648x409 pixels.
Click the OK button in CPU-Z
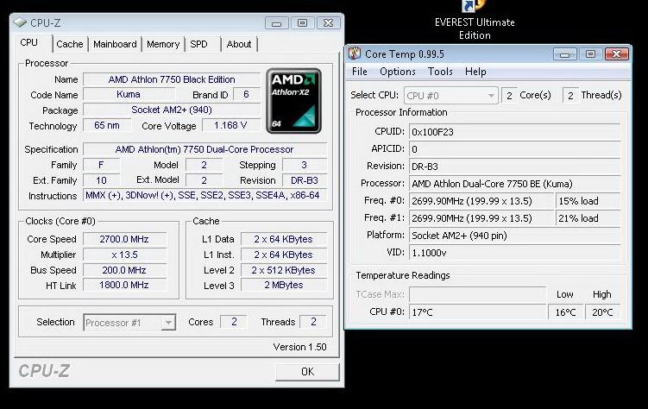307,372
